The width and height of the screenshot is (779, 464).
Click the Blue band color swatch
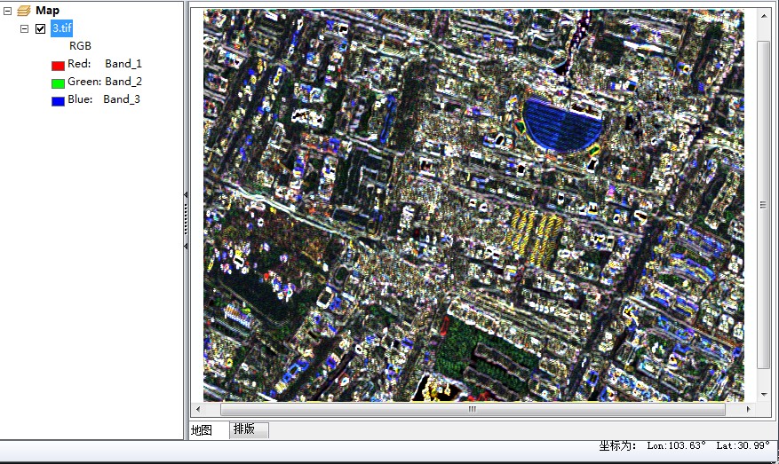(58, 100)
